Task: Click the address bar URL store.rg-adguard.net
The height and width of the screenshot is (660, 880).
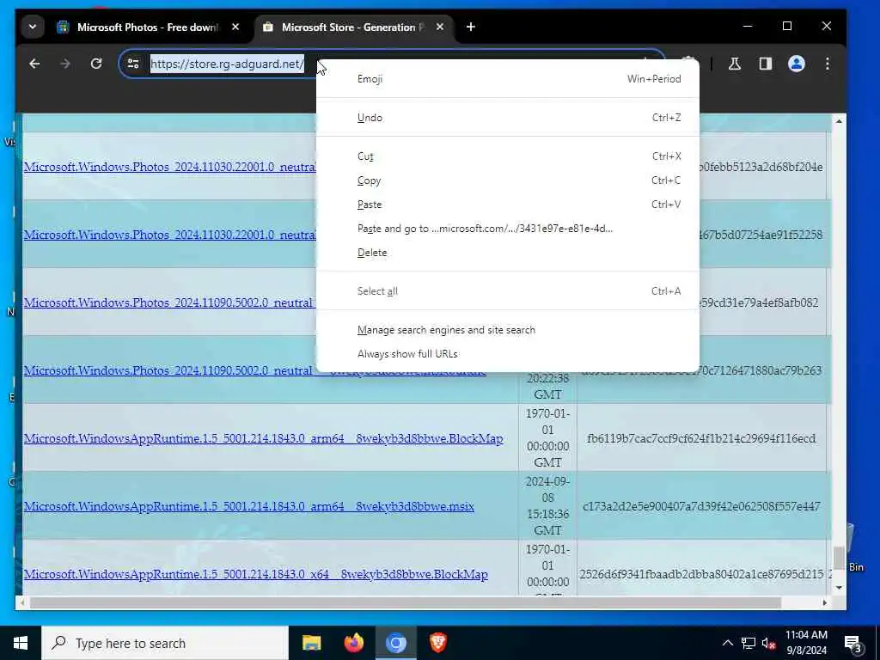Action: tap(227, 64)
